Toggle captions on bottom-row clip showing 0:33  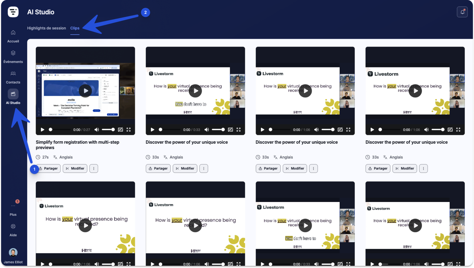pyautogui.click(x=340, y=264)
